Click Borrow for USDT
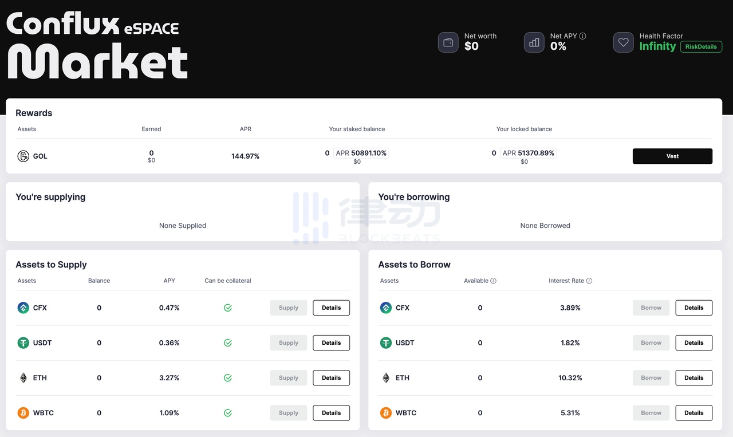The image size is (733, 437). click(x=651, y=342)
